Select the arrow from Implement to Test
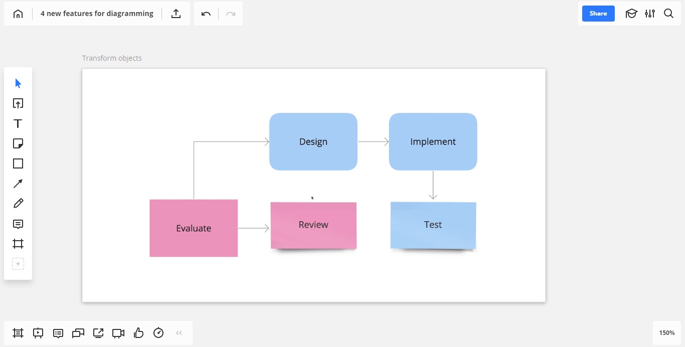 433,185
